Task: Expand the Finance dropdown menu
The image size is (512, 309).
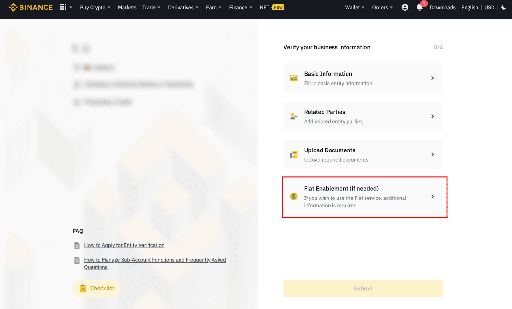Action: (x=241, y=7)
